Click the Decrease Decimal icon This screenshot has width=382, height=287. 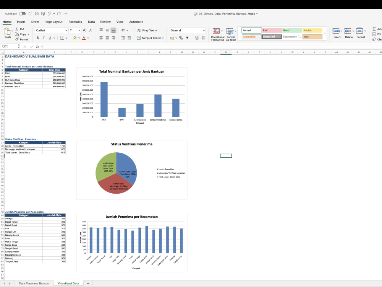pyautogui.click(x=203, y=38)
